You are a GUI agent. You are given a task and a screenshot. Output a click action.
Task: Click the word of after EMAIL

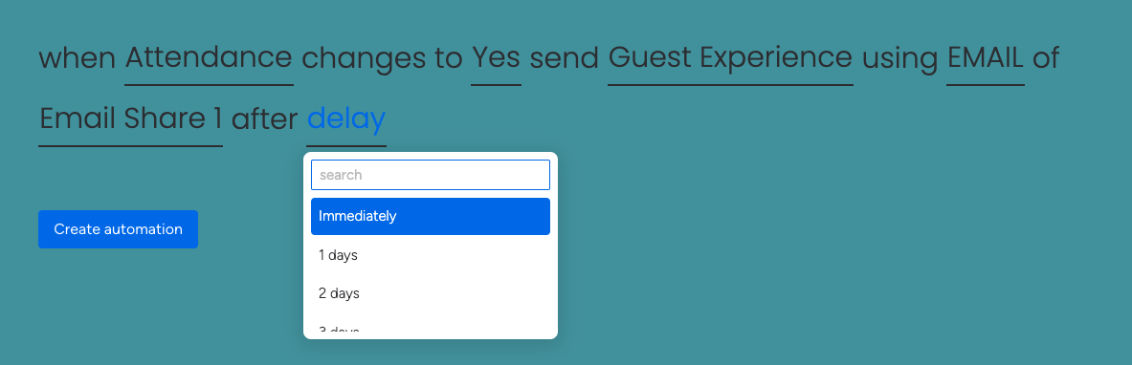(x=1046, y=57)
